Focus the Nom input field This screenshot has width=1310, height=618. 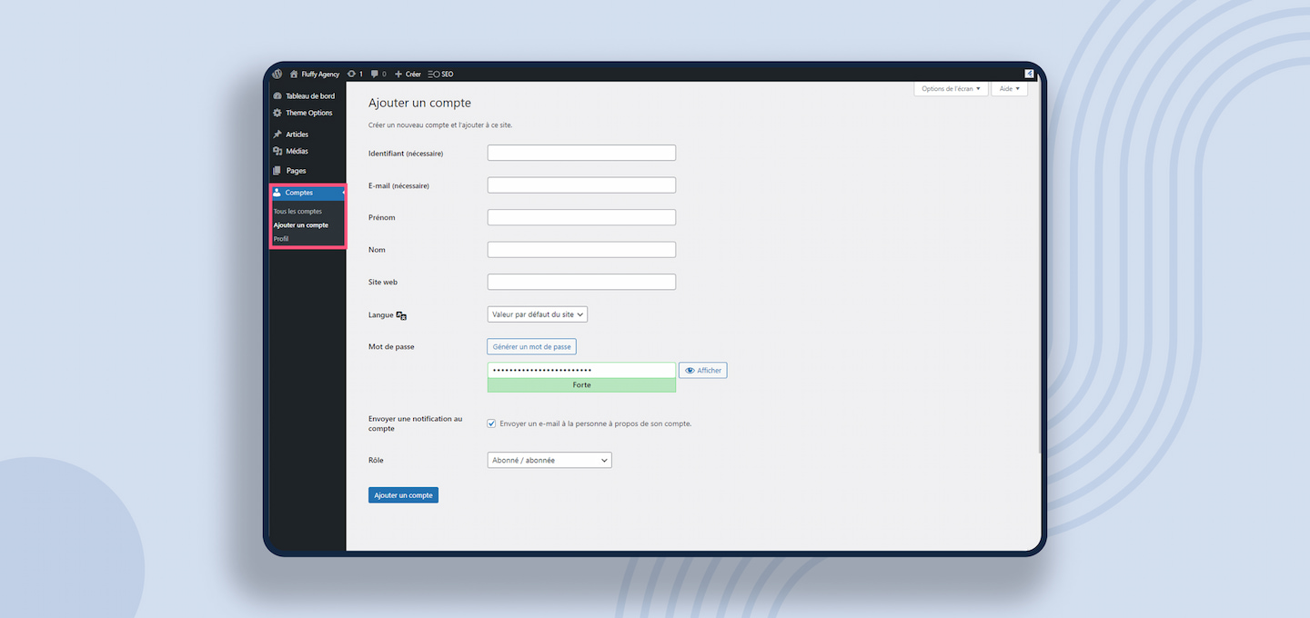(x=581, y=249)
